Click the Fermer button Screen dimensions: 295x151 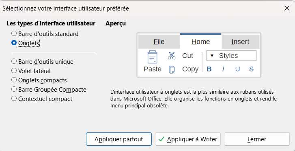tap(256, 139)
